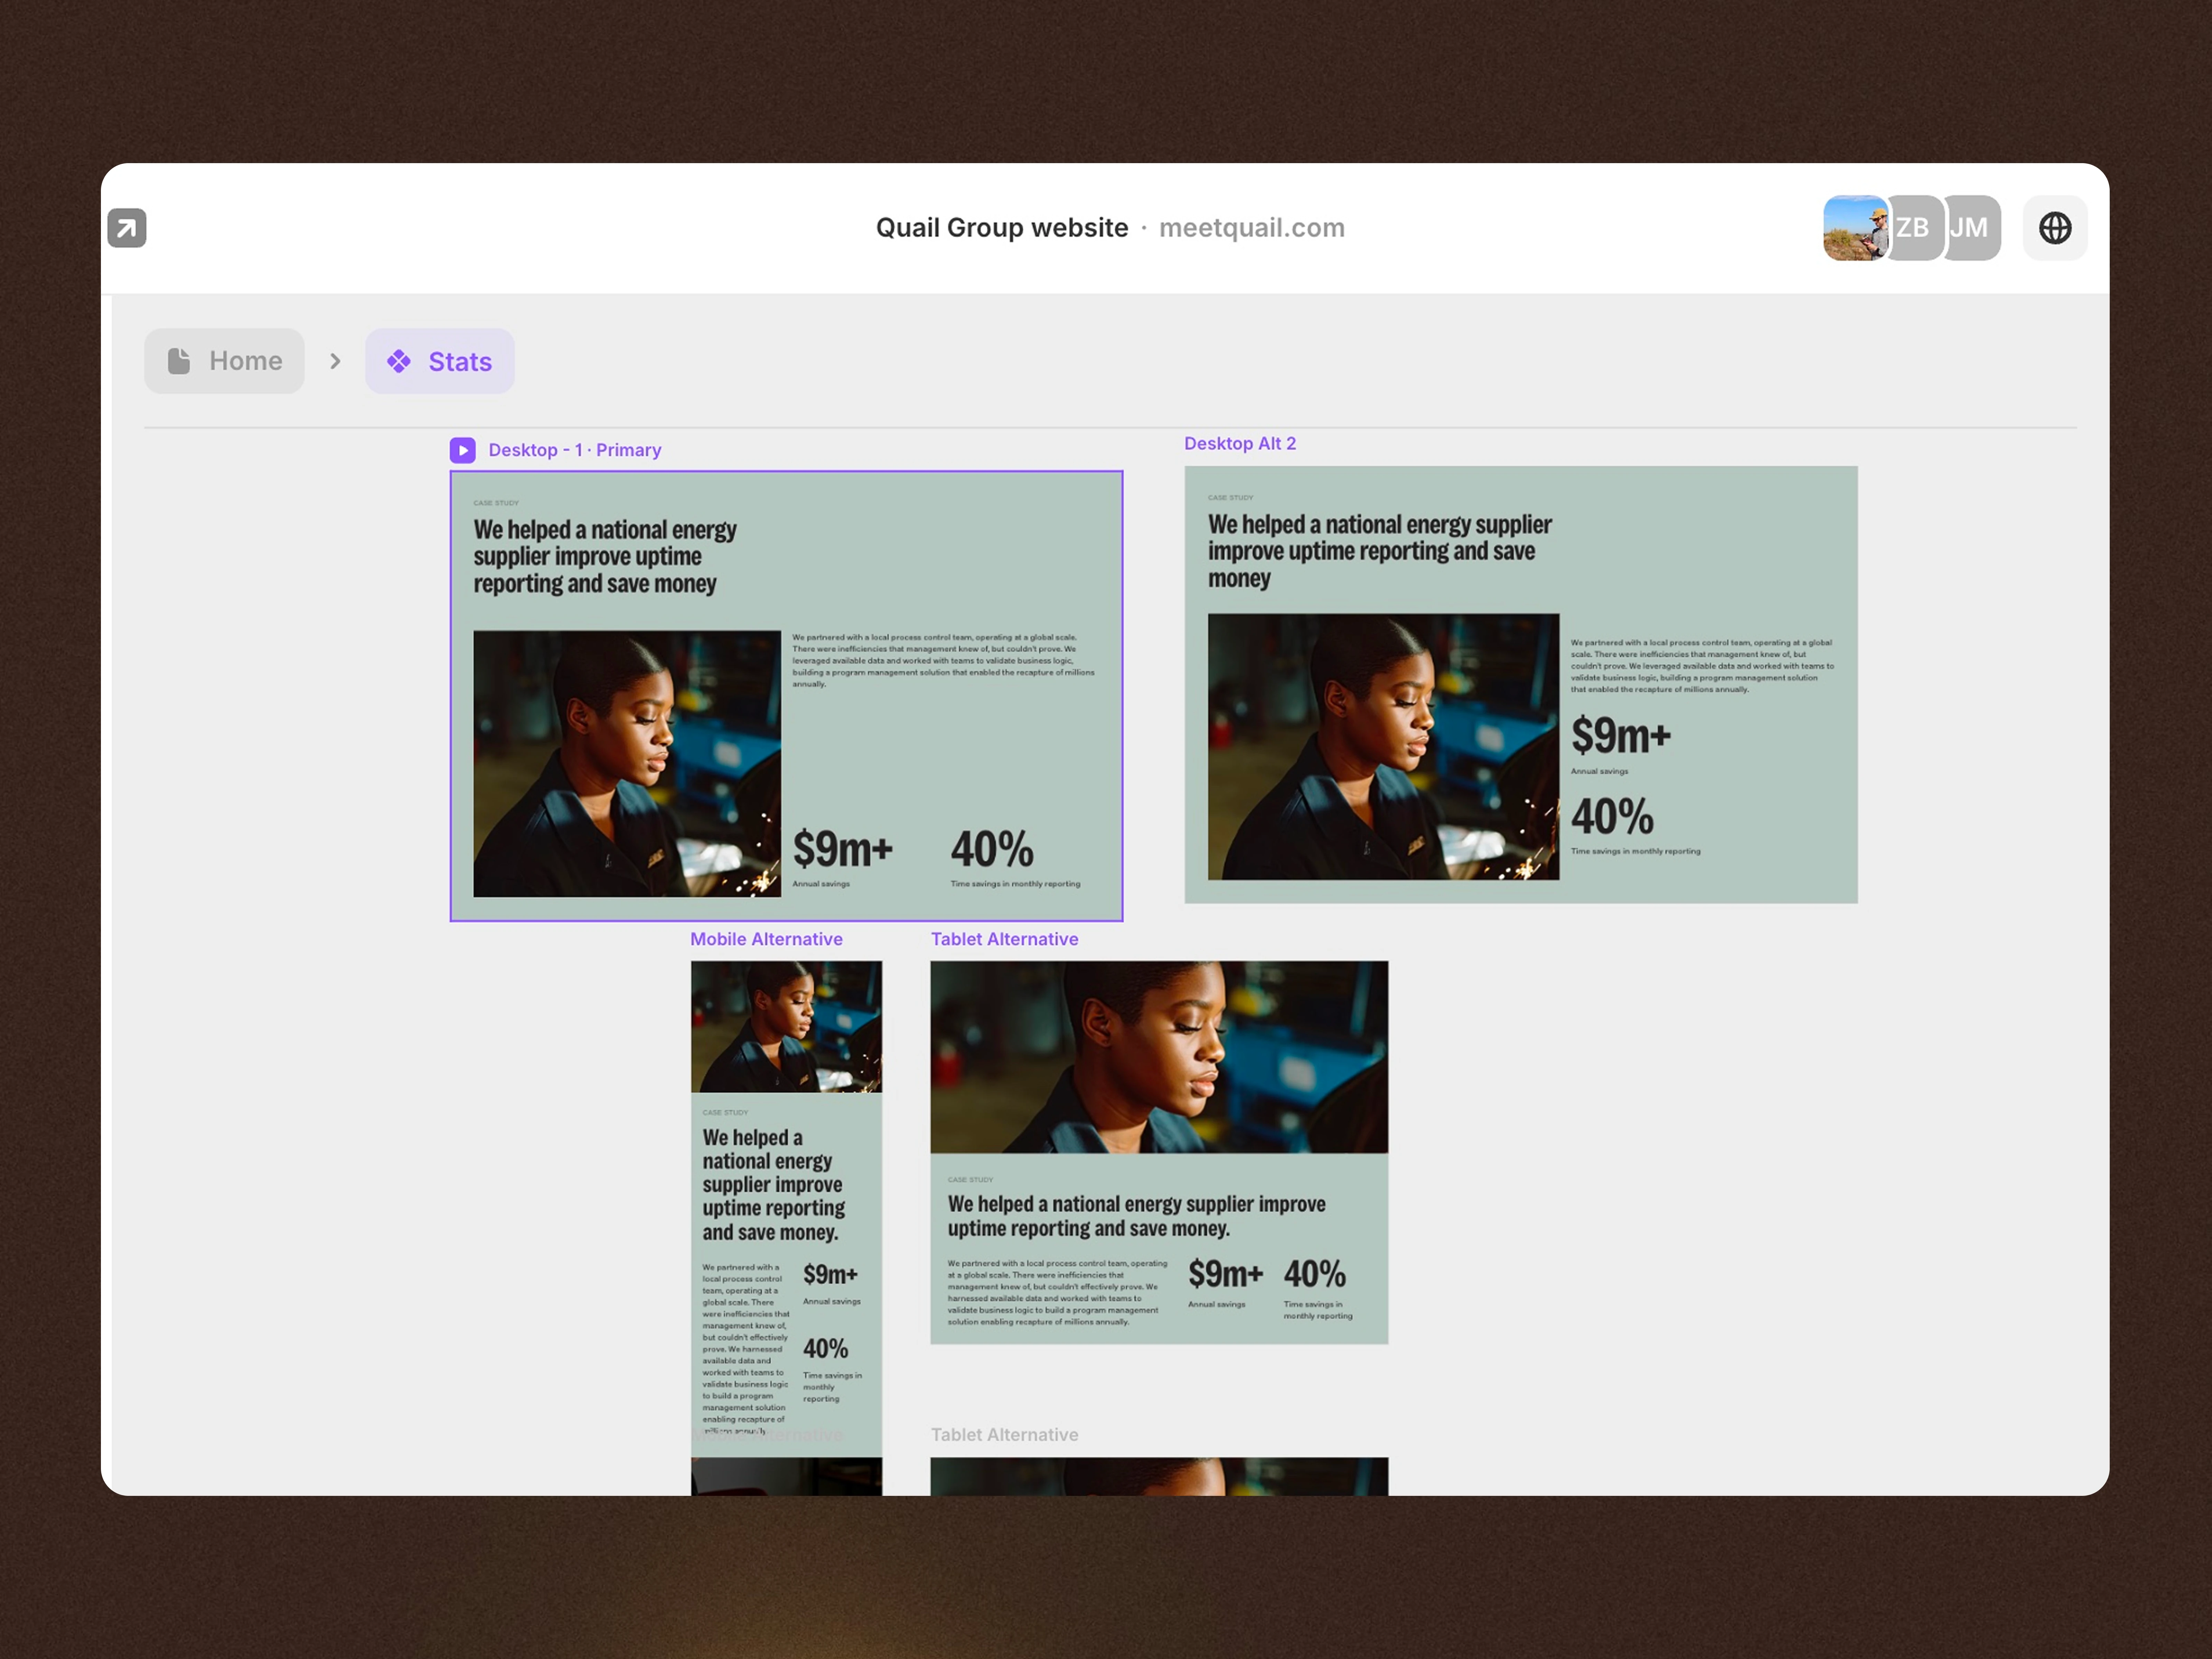The height and width of the screenshot is (1659, 2212).
Task: Click the Mobile Alternative label
Action: click(x=766, y=939)
